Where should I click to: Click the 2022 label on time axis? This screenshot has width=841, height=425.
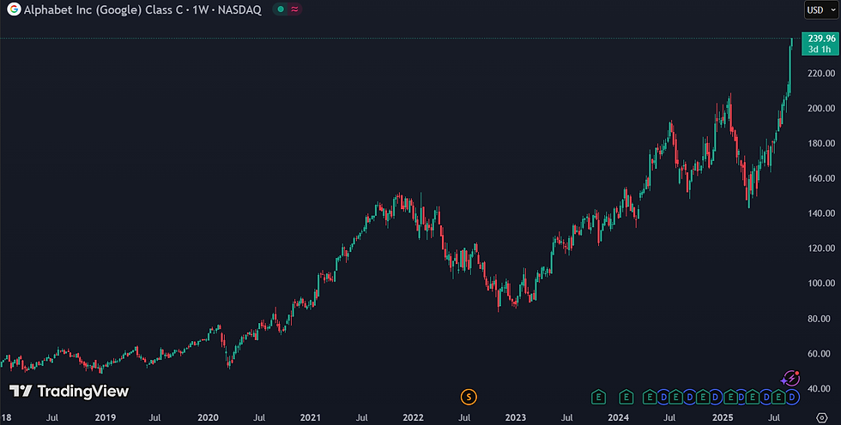tap(413, 417)
